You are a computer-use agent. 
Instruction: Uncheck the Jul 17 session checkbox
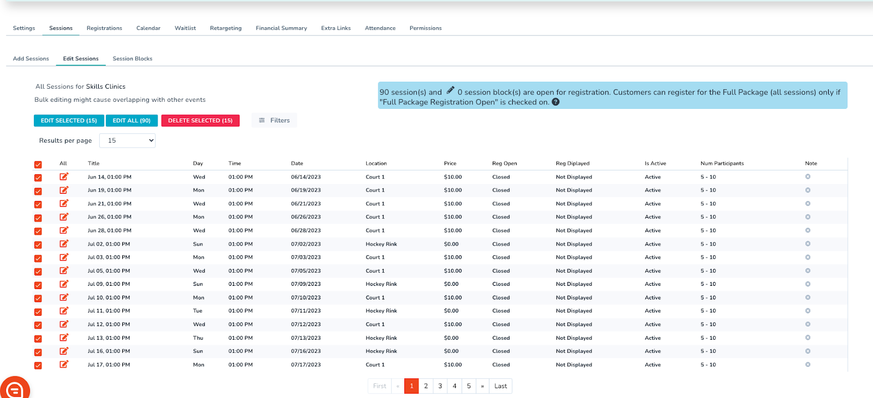(38, 365)
